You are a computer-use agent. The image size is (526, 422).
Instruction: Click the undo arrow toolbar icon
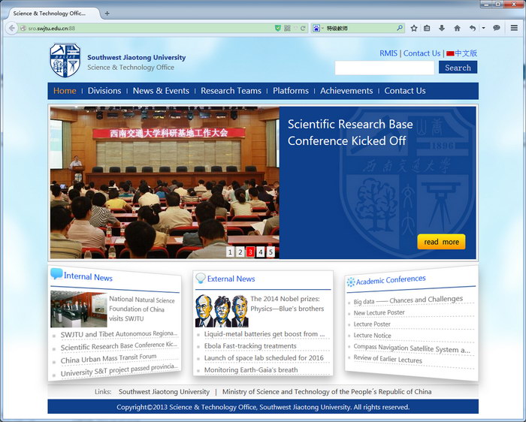473,28
